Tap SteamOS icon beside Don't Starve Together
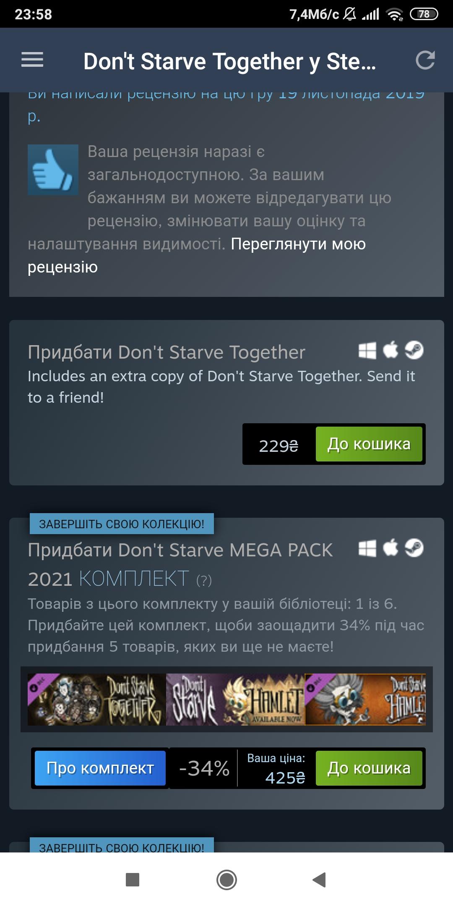This screenshot has width=453, height=907. pyautogui.click(x=414, y=350)
